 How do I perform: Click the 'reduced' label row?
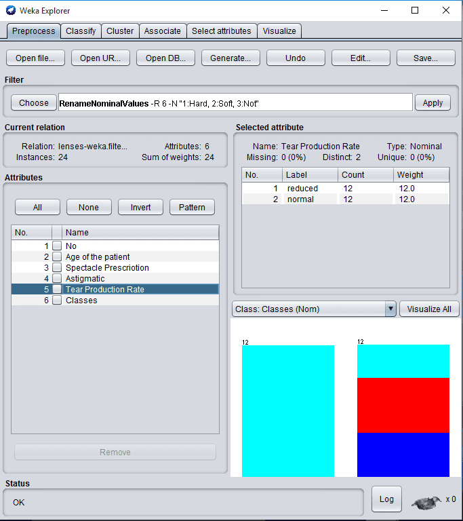click(x=346, y=189)
